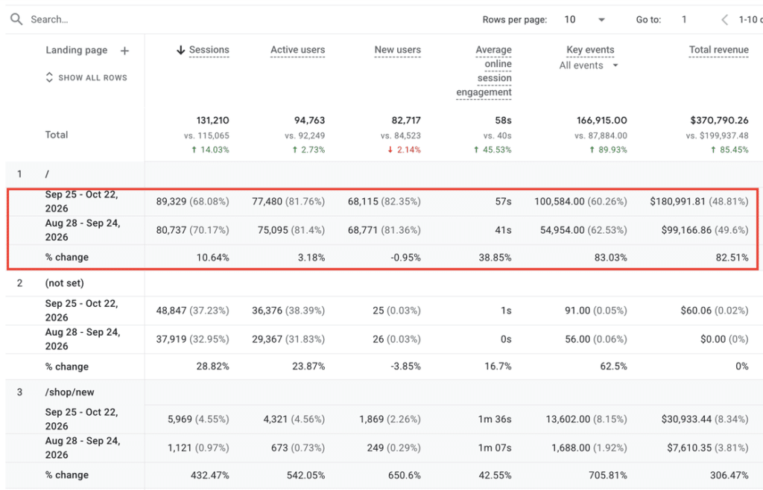Edit the Go to page number field
This screenshot has width=763, height=490.
pos(684,19)
